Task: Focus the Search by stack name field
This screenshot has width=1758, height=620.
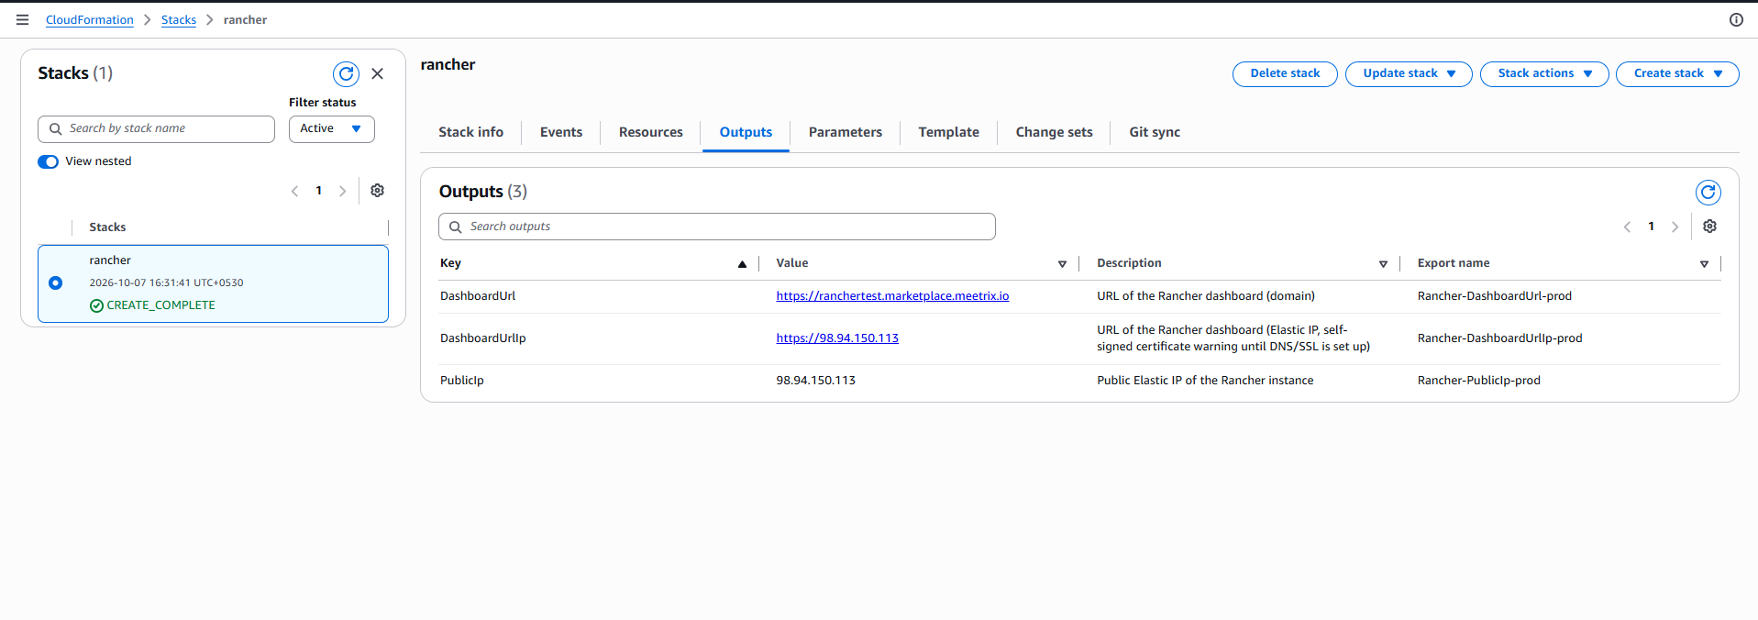Action: [x=156, y=129]
